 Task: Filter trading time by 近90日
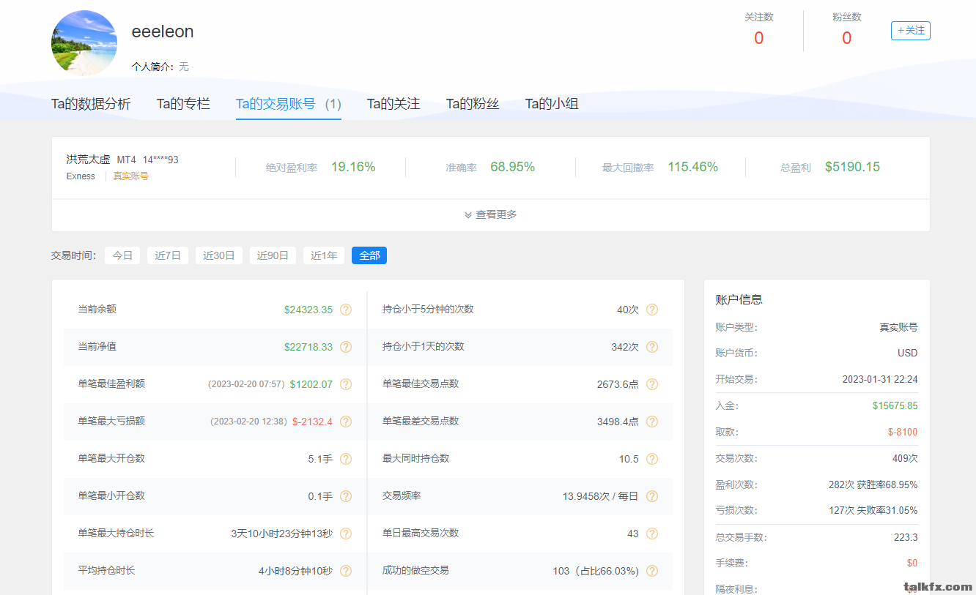[273, 255]
